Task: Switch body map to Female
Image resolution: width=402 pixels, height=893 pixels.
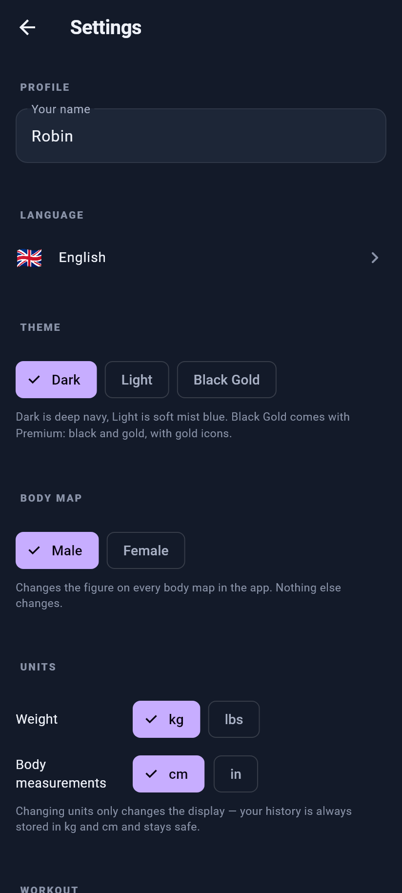Action: [146, 550]
